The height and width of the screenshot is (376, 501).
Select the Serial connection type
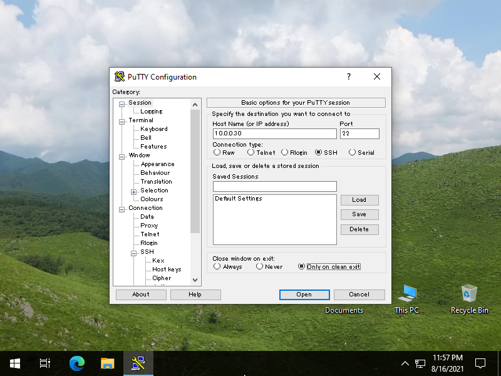[362, 152]
